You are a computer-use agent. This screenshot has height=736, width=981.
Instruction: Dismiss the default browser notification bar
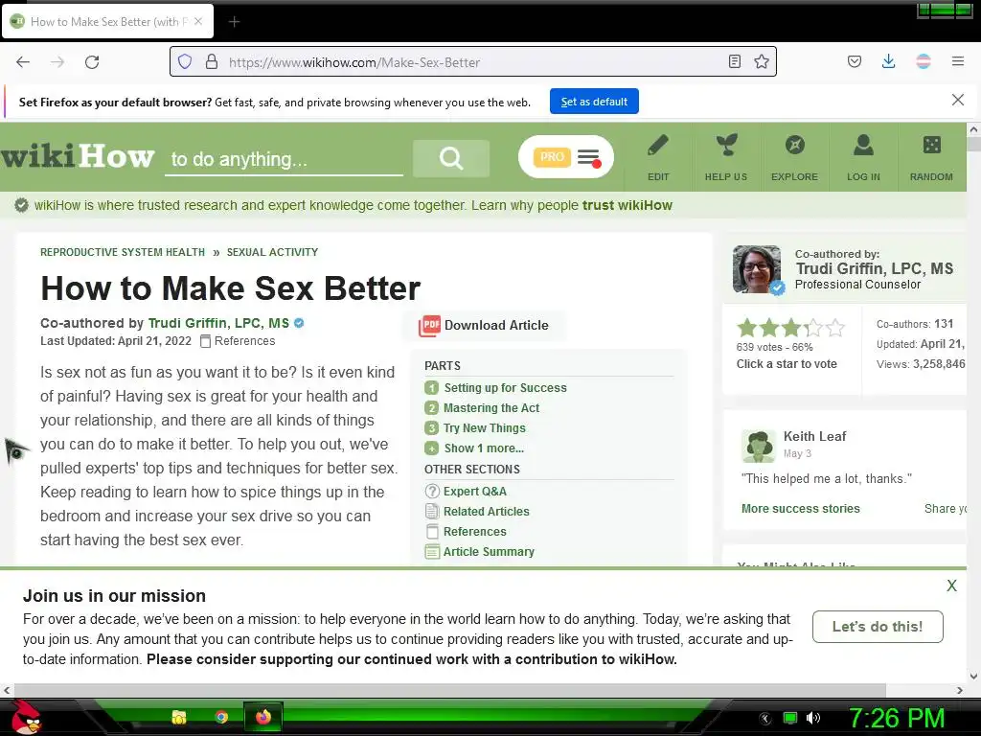click(x=957, y=100)
